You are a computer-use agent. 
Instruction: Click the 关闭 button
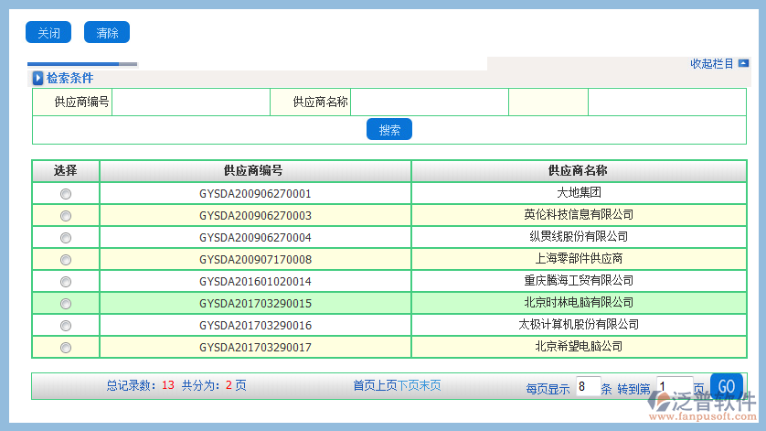48,33
